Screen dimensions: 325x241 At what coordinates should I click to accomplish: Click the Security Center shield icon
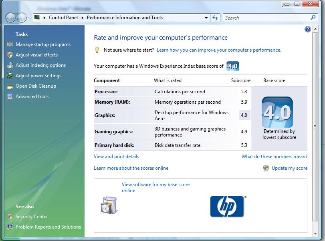pos(10,217)
